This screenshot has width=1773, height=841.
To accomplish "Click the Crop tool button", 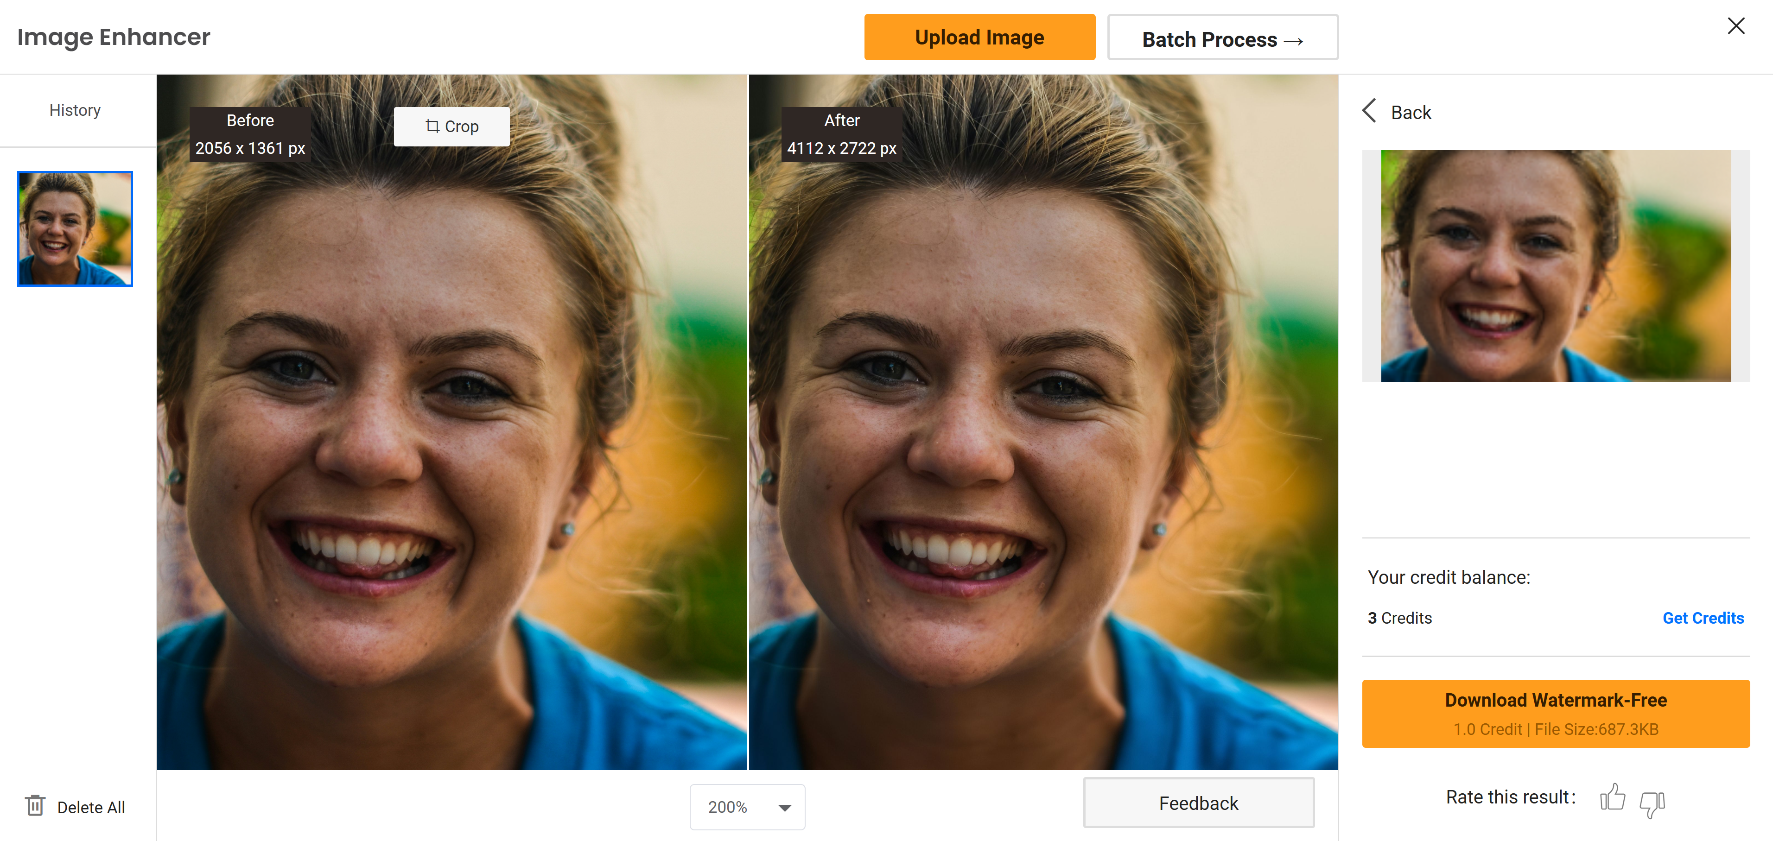I will (x=451, y=126).
